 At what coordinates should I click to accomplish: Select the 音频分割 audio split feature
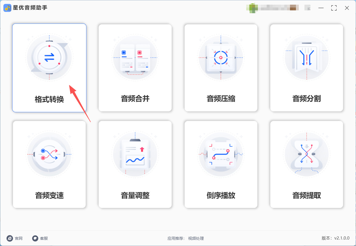pyautogui.click(x=307, y=68)
